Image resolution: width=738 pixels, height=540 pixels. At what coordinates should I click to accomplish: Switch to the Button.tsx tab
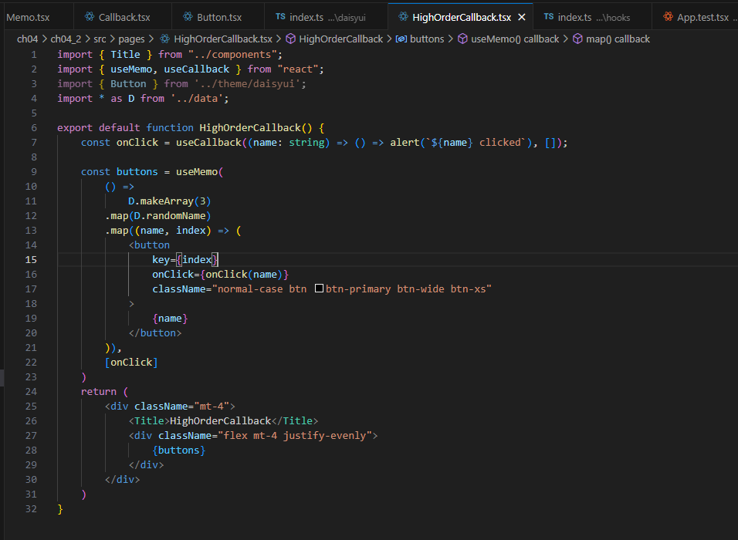(x=218, y=18)
